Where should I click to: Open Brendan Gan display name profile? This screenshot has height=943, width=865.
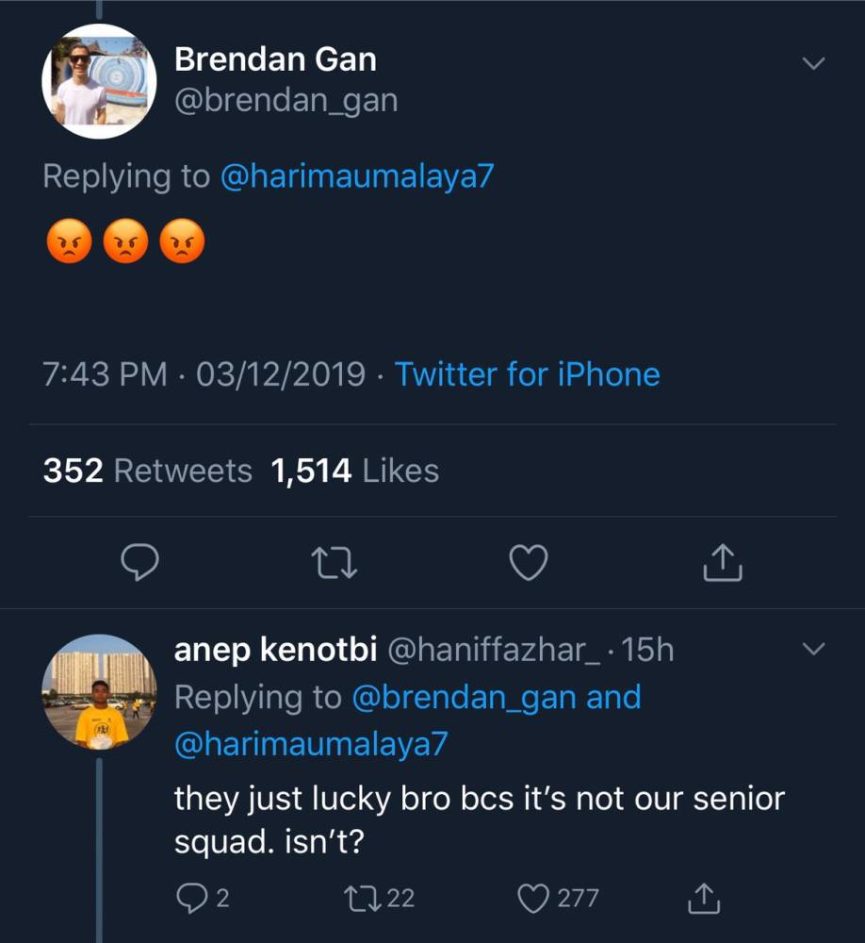(x=275, y=59)
